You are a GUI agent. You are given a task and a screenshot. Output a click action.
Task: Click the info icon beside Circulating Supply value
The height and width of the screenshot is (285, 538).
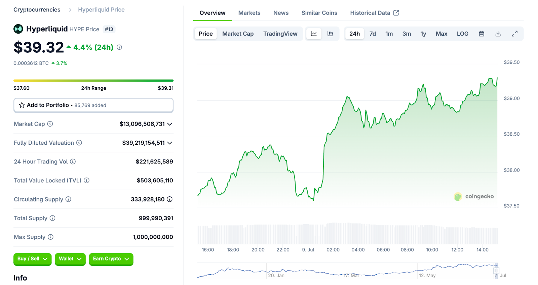click(170, 199)
